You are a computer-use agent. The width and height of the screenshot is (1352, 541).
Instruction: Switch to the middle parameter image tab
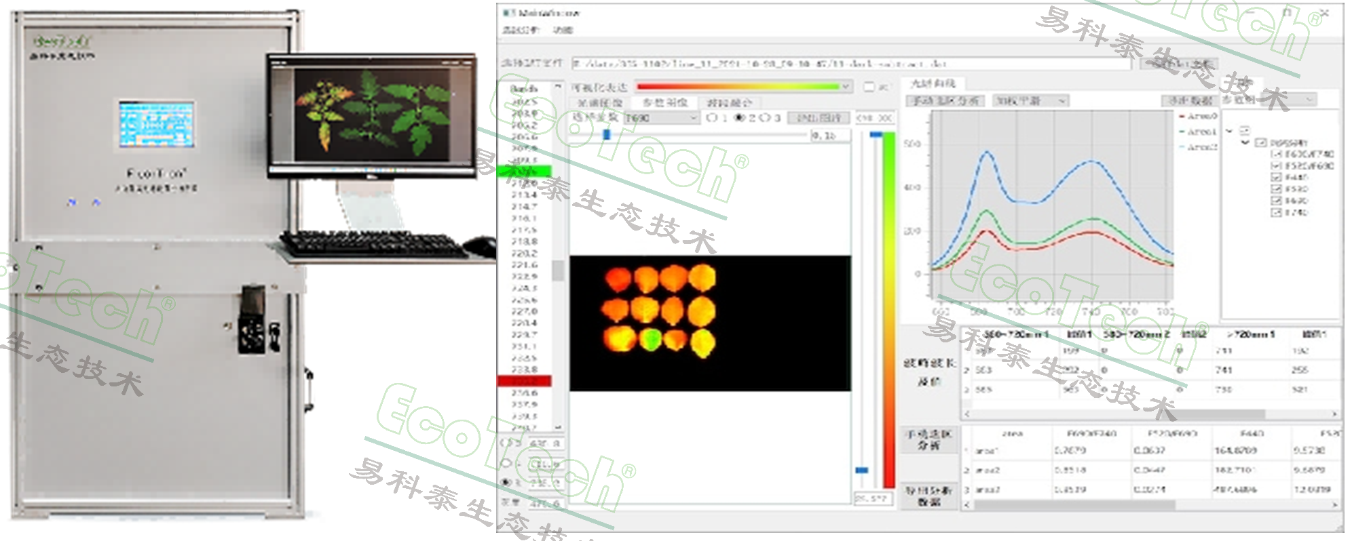click(664, 102)
